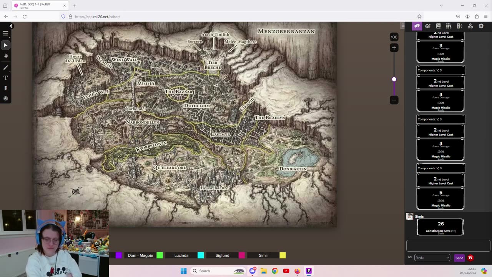492x277 pixels.
Task: Zoom in with the plus button
Action: (x=394, y=48)
